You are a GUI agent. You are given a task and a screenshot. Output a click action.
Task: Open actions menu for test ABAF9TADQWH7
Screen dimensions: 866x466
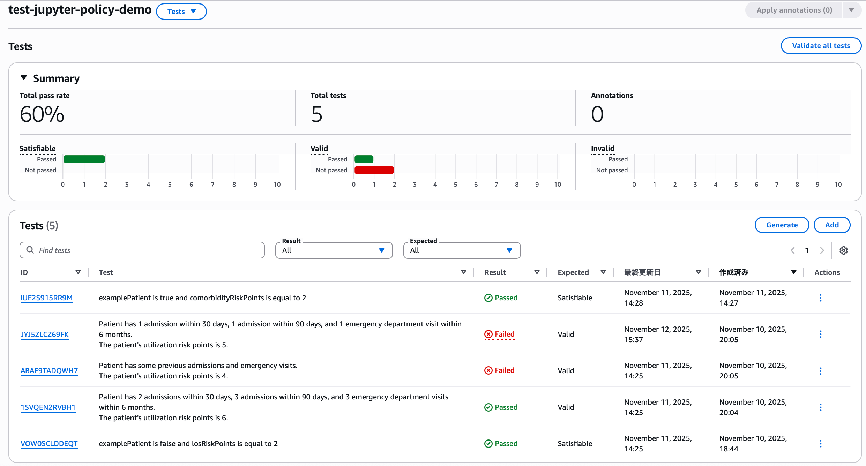[820, 371]
